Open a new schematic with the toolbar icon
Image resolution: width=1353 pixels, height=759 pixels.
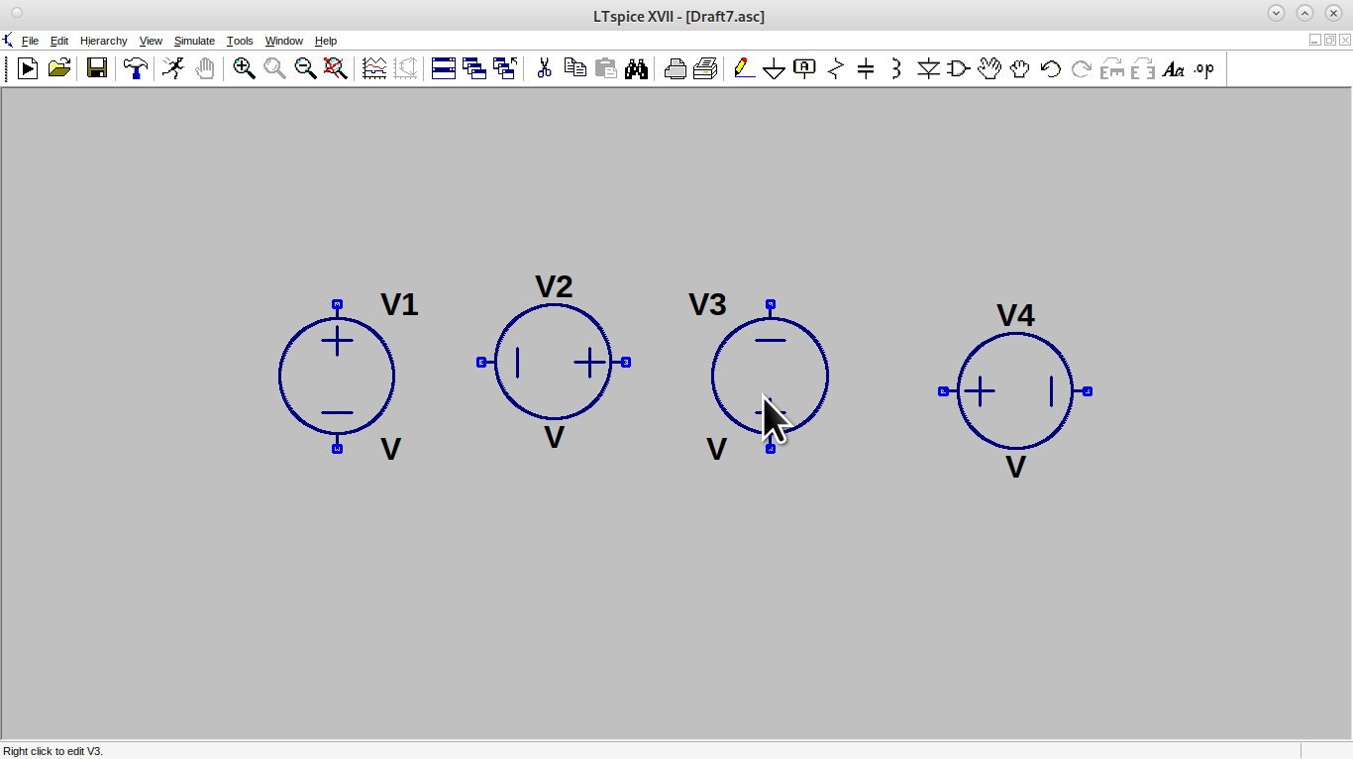point(28,68)
